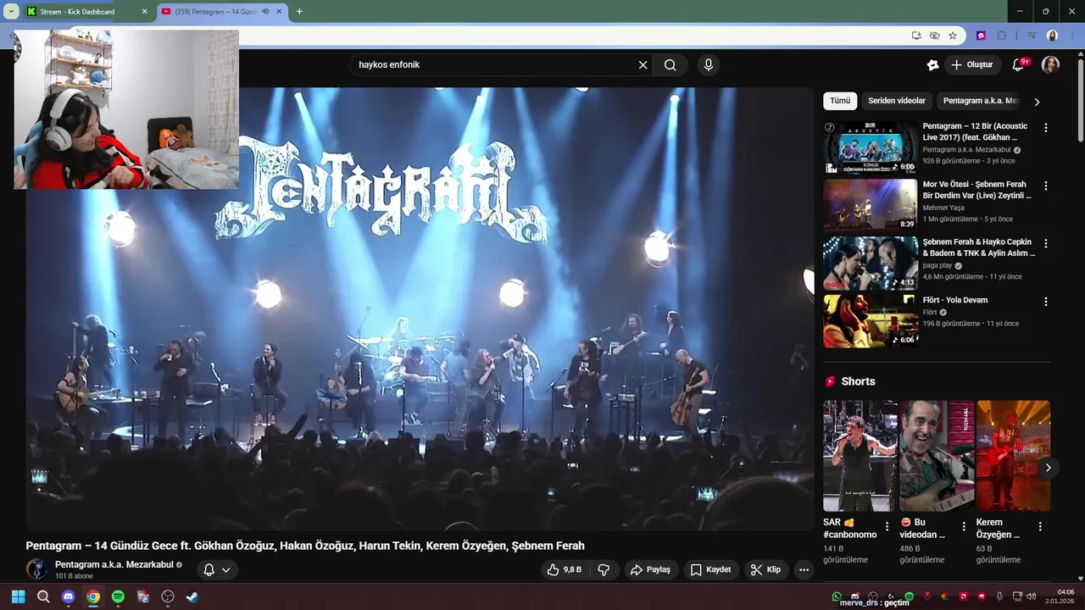1085x610 pixels.
Task: Open the YouTube notifications bell
Action: (x=1019, y=65)
